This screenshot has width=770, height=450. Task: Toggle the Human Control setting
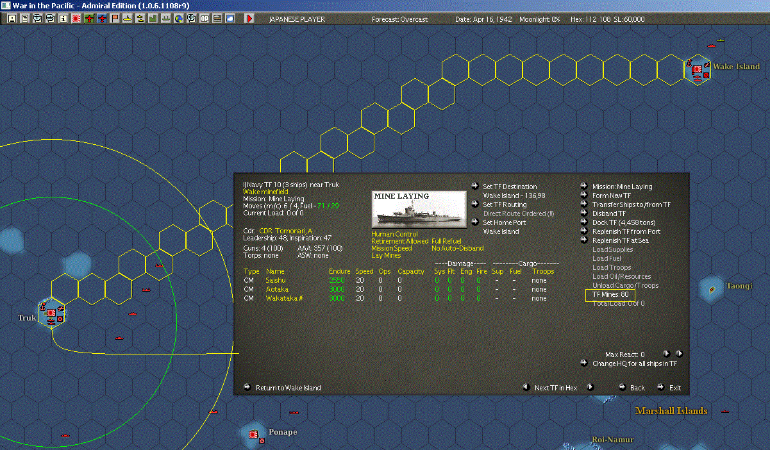coord(394,235)
